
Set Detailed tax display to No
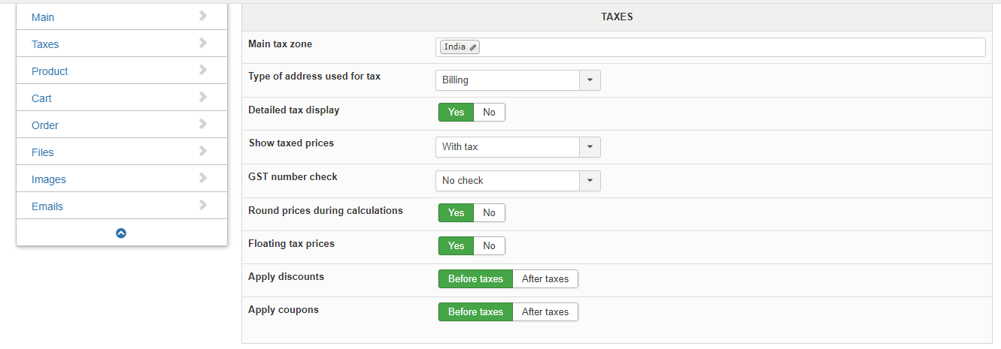coord(490,113)
